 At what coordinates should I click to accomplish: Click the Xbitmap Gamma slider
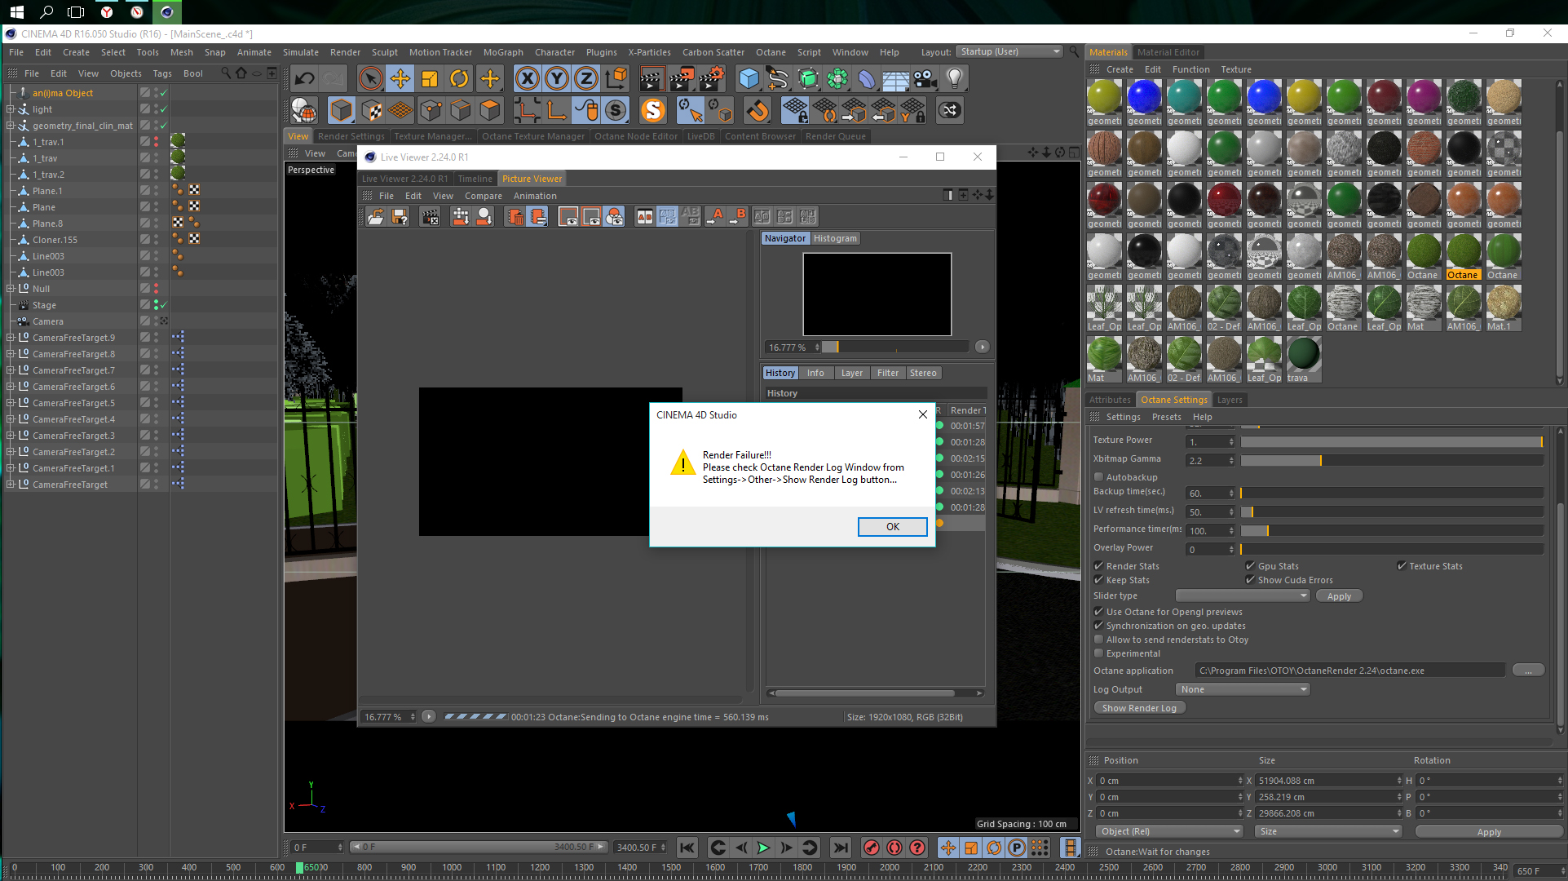[1391, 460]
